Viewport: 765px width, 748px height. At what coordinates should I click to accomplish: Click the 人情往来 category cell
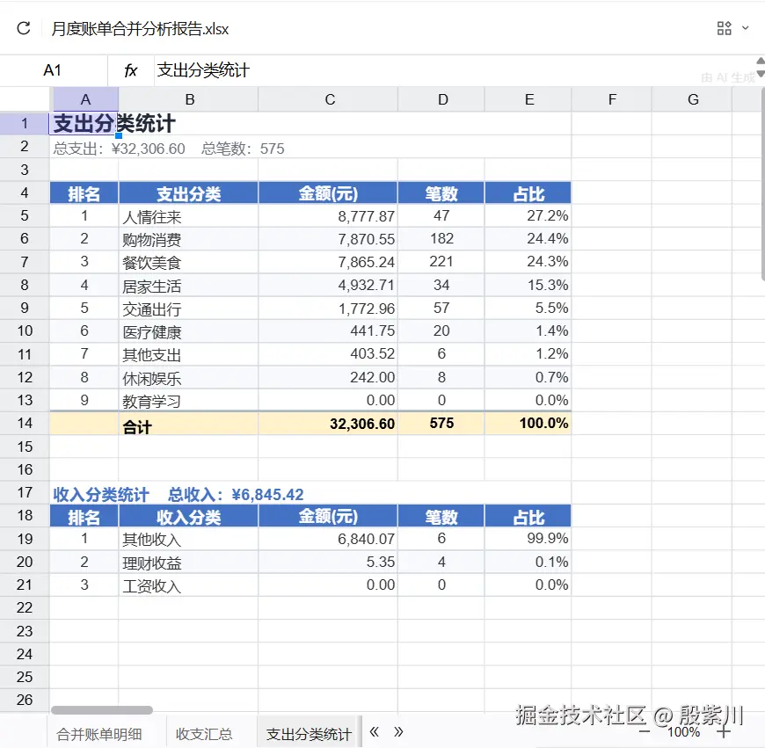click(x=189, y=216)
